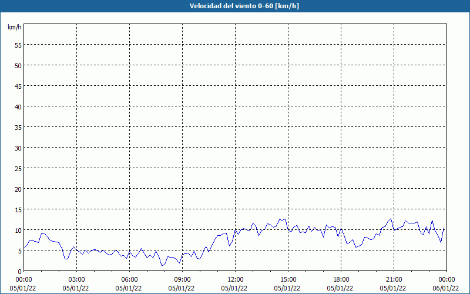470x294 pixels.
Task: Click the 'km/h' unit label beside the vertical axis
Action: pyautogui.click(x=14, y=27)
